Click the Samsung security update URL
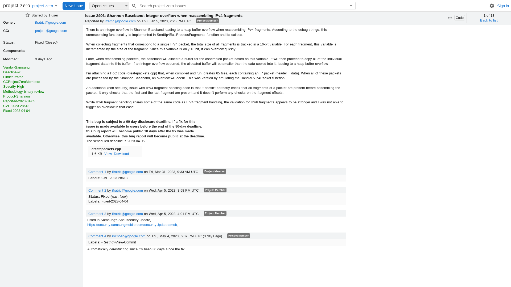Screen dimensions: 511x287 coord(132,225)
